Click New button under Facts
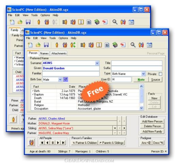 click(154, 98)
